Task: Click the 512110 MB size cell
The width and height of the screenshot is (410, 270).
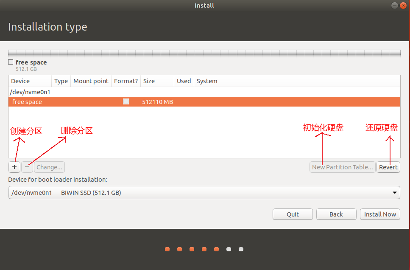Action: pyautogui.click(x=157, y=102)
